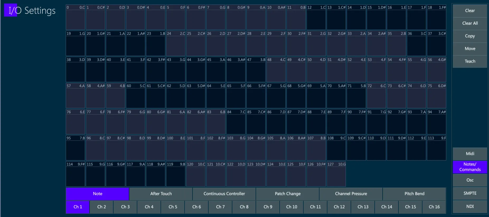
Task: Click the Clear button
Action: (470, 11)
